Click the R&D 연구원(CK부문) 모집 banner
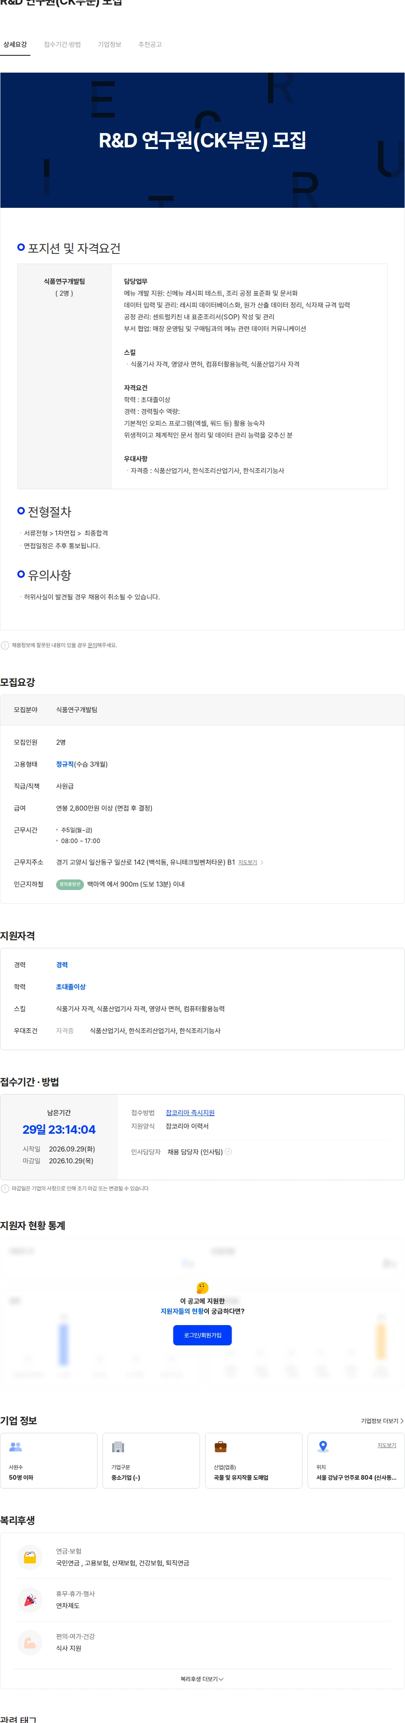 coord(202,141)
